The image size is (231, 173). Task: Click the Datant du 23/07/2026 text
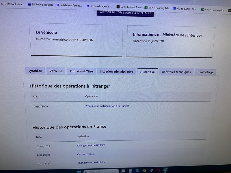coord(148,41)
